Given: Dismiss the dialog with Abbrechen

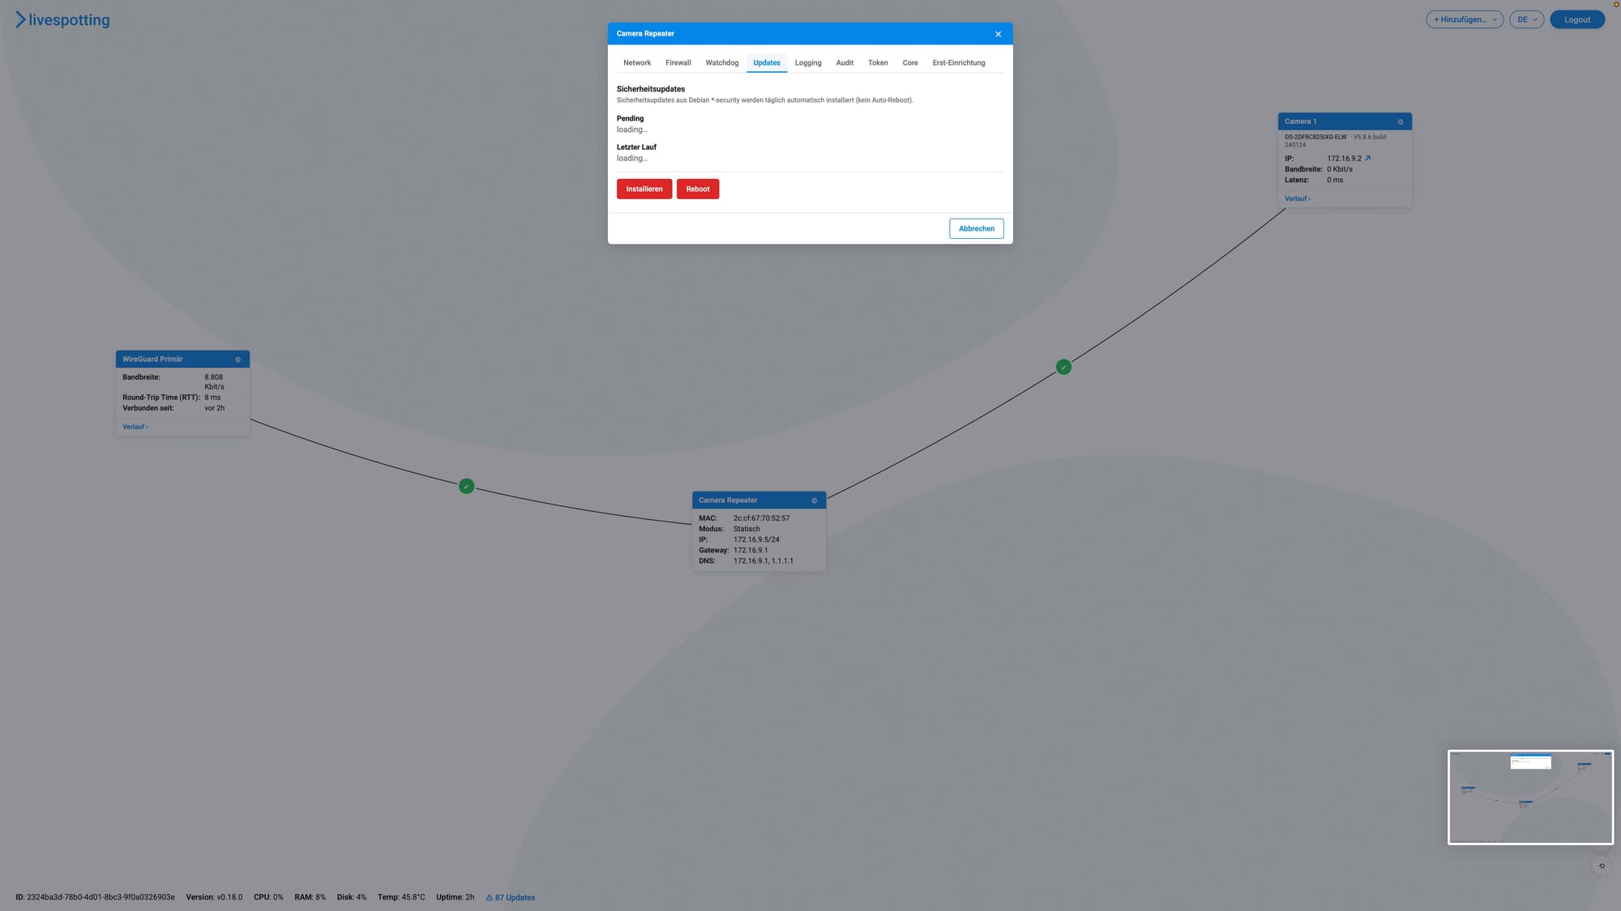Looking at the screenshot, I should 977,228.
